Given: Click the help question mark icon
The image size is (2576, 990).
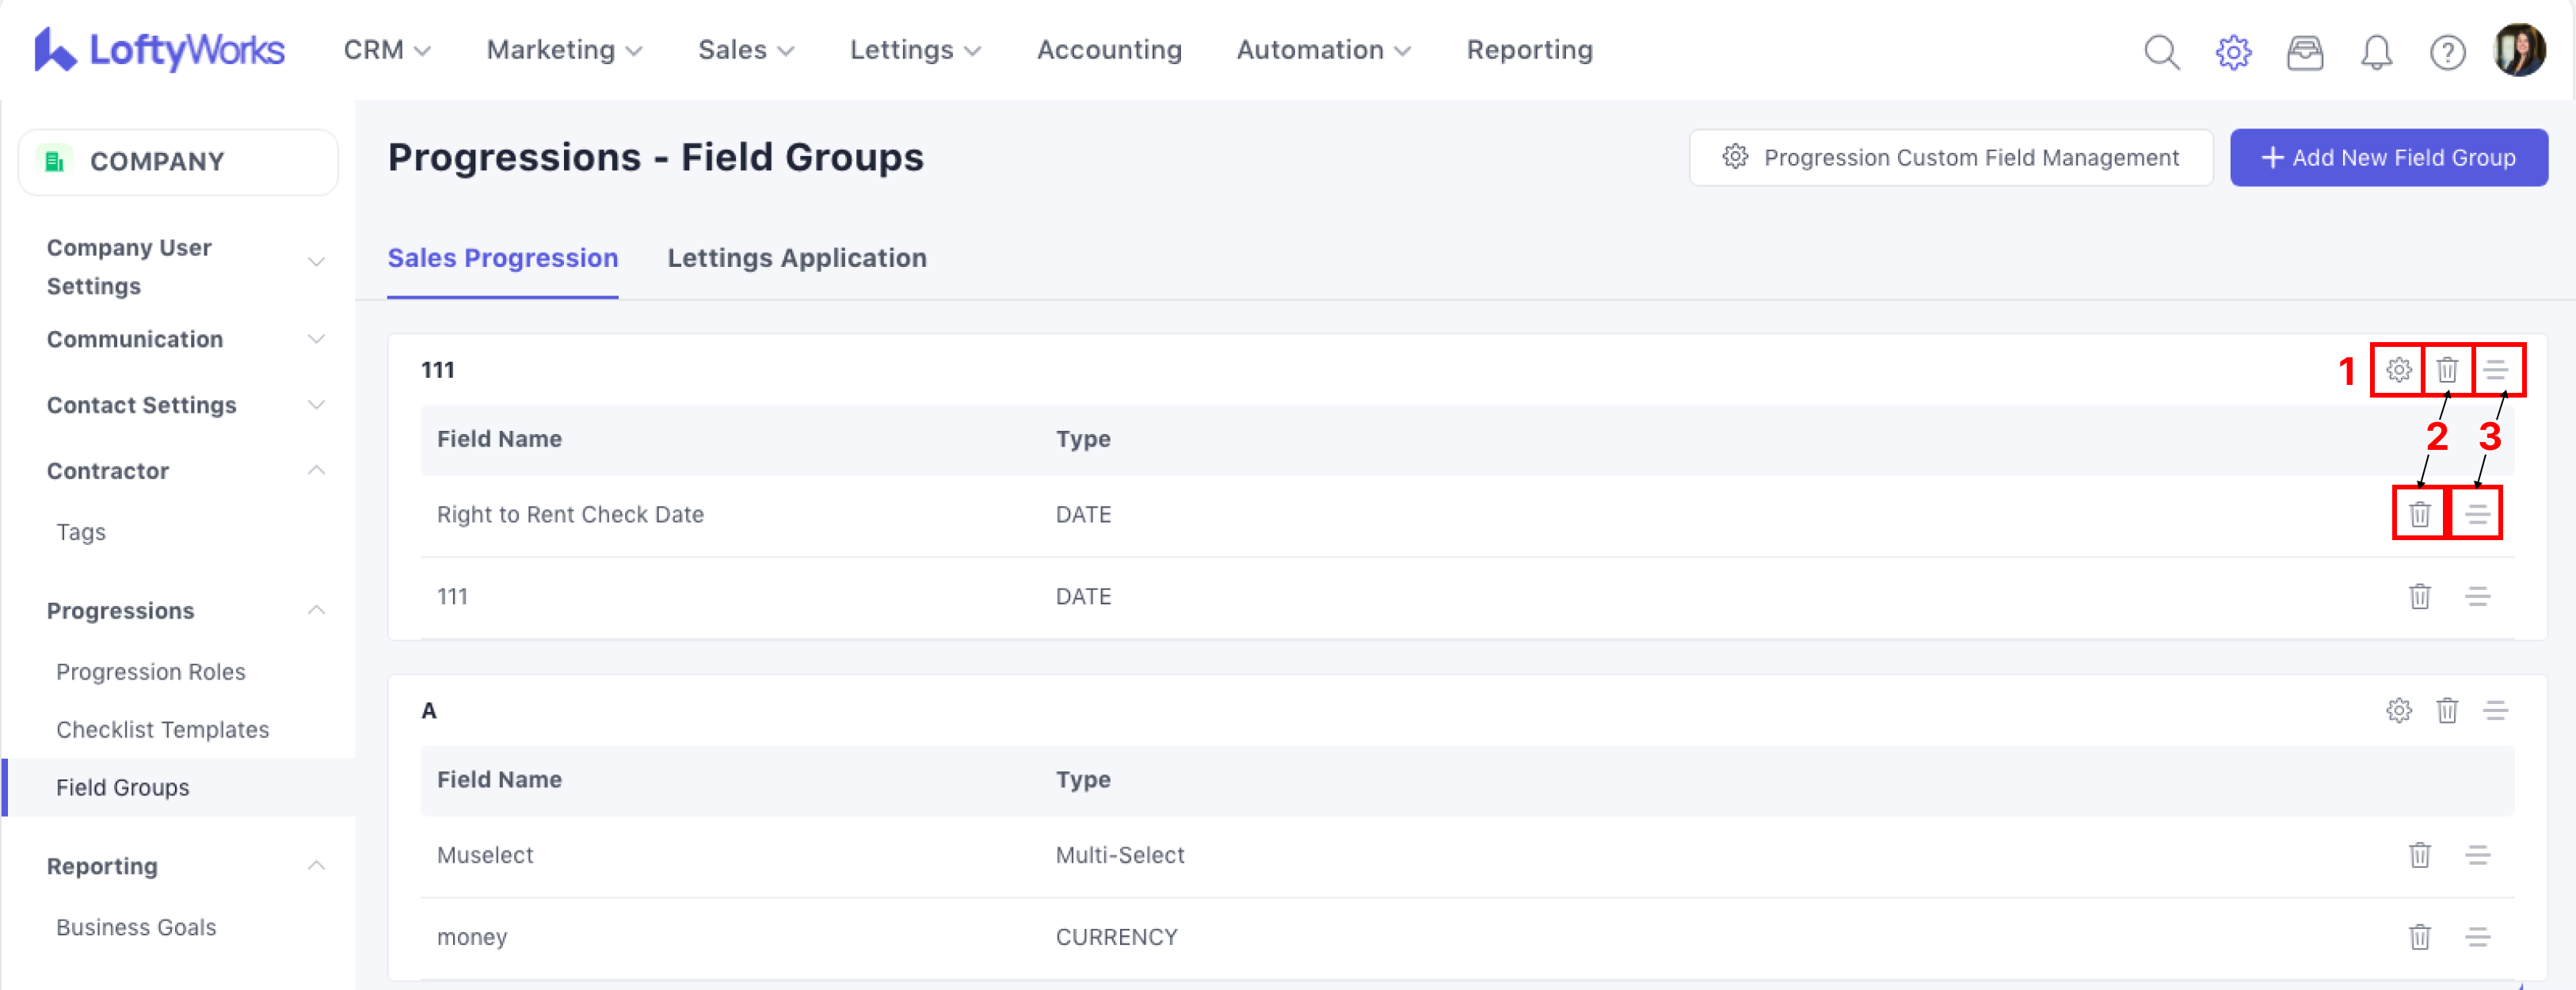Looking at the screenshot, I should click(2447, 51).
